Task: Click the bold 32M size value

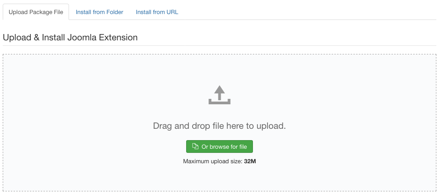Action: [x=250, y=161]
